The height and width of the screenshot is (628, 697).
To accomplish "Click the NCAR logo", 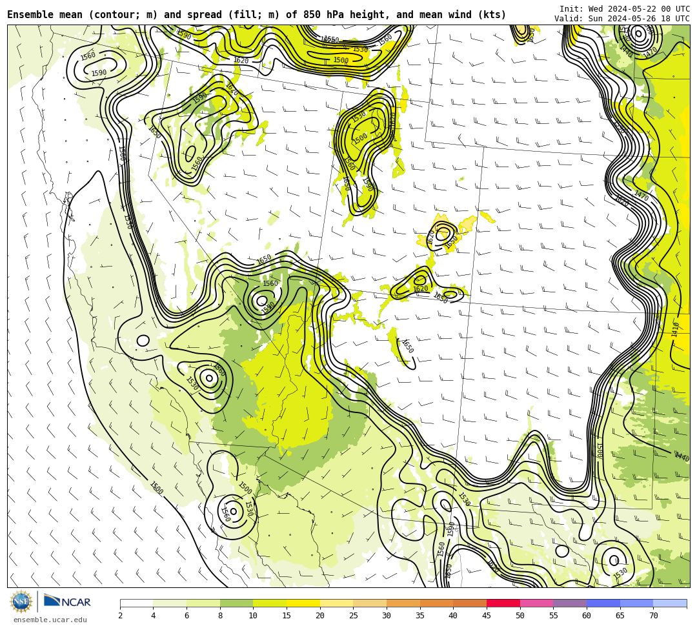I will pyautogui.click(x=67, y=602).
